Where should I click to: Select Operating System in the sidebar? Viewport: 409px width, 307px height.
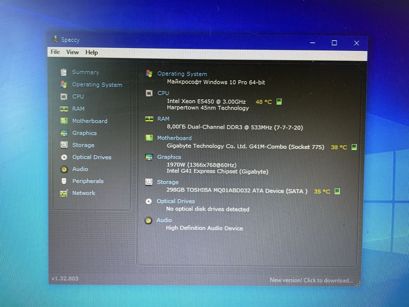[97, 85]
